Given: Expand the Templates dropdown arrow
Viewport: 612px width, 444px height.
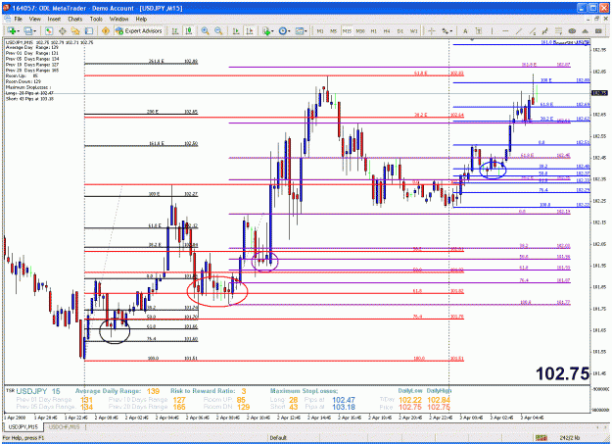Looking at the screenshot, I should tap(306, 31).
